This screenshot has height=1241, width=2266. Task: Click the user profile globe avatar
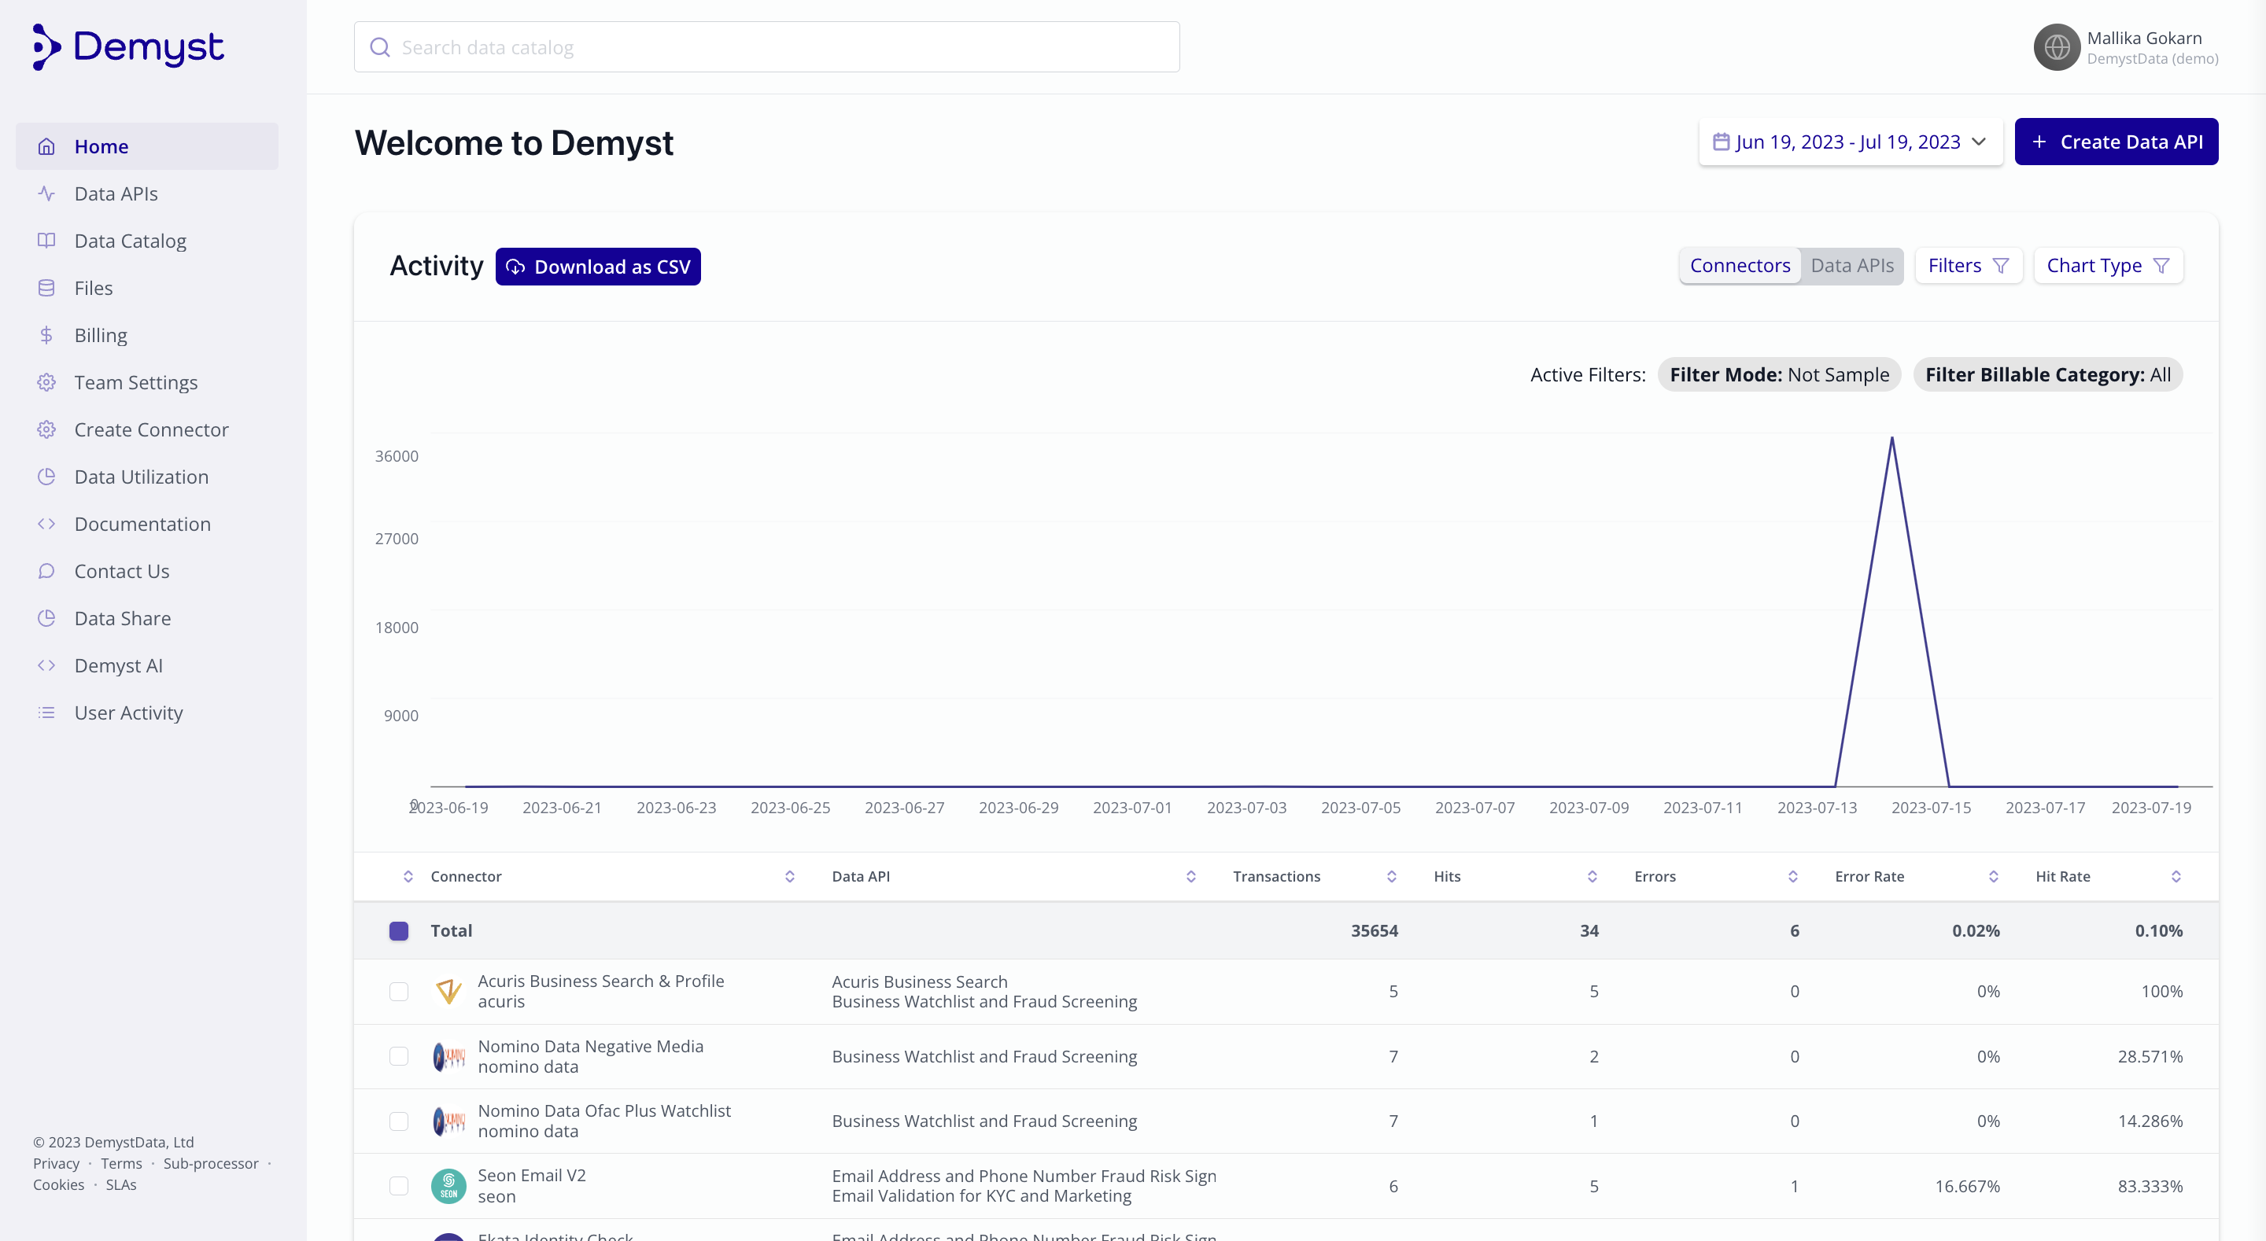pyautogui.click(x=2056, y=46)
